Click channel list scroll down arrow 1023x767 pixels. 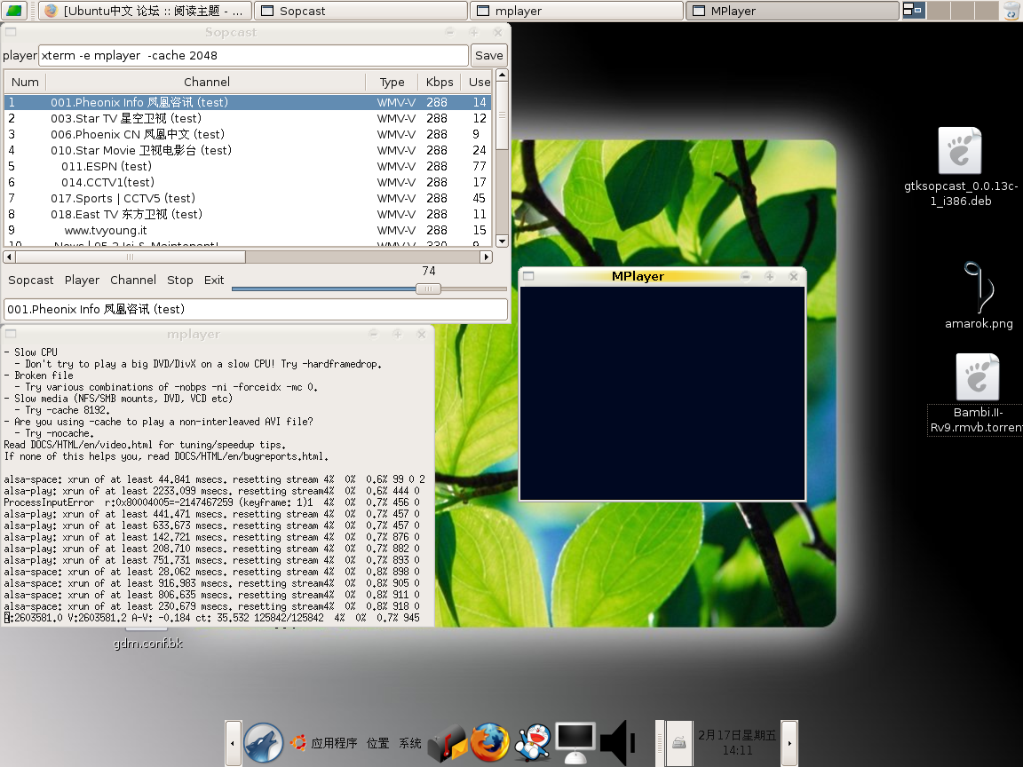pyautogui.click(x=502, y=241)
